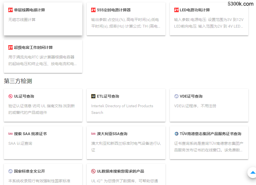
Task: Click the description 验证认证信息 访问 UL 指南文档
Action: pyautogui.click(x=42, y=109)
